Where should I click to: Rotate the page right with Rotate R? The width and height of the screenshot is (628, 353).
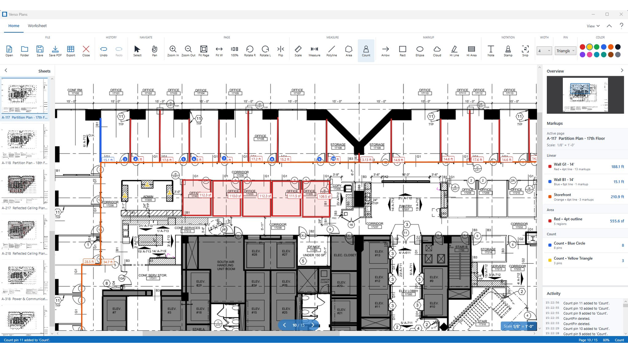click(250, 51)
